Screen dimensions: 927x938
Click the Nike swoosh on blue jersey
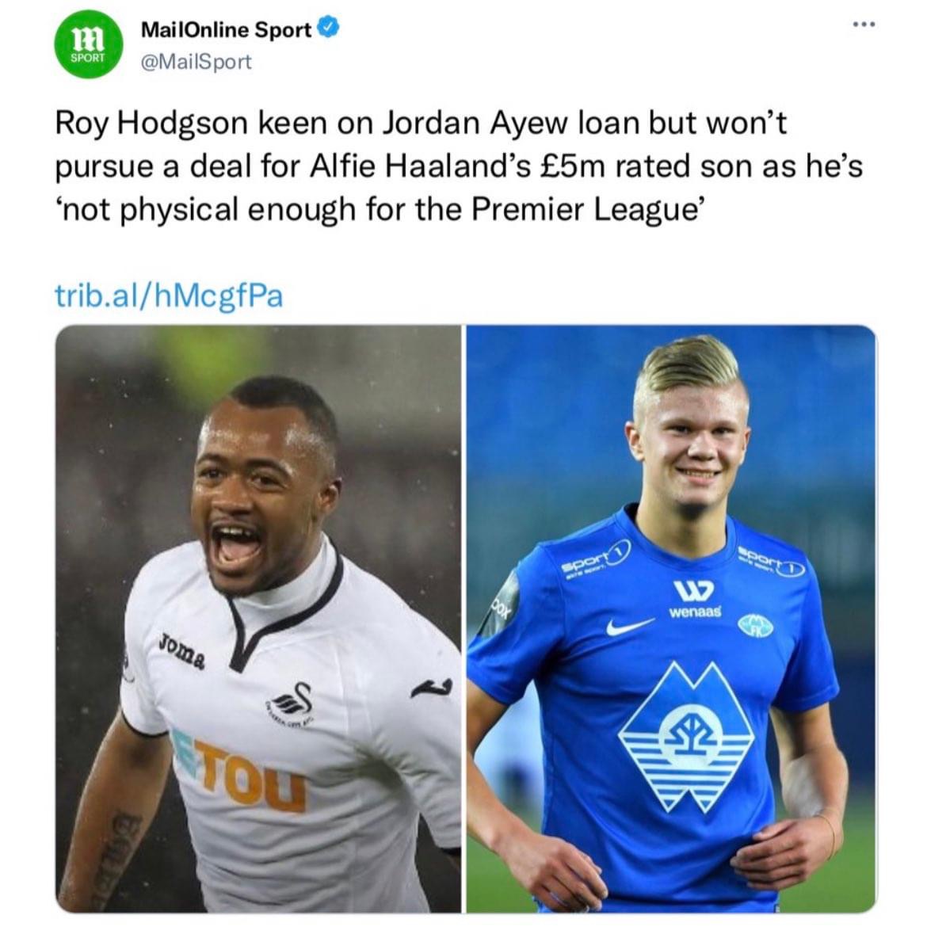629,627
